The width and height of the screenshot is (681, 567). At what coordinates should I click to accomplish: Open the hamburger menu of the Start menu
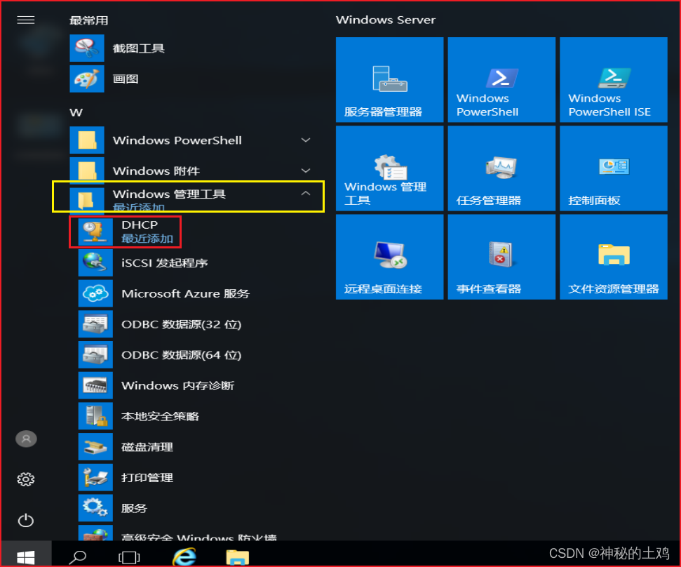pyautogui.click(x=26, y=20)
